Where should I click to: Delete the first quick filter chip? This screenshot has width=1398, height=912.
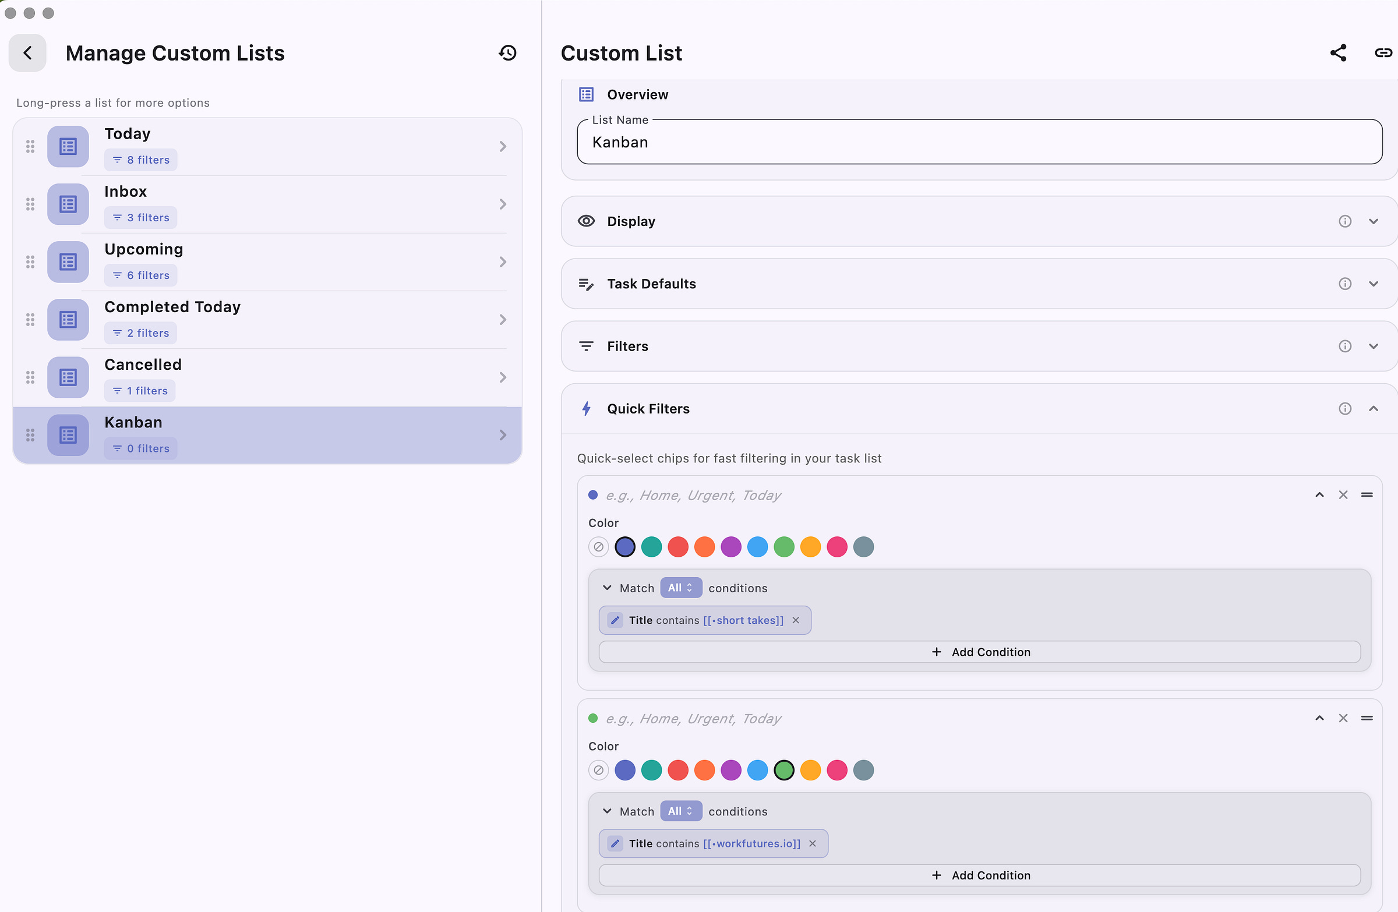tap(1343, 495)
